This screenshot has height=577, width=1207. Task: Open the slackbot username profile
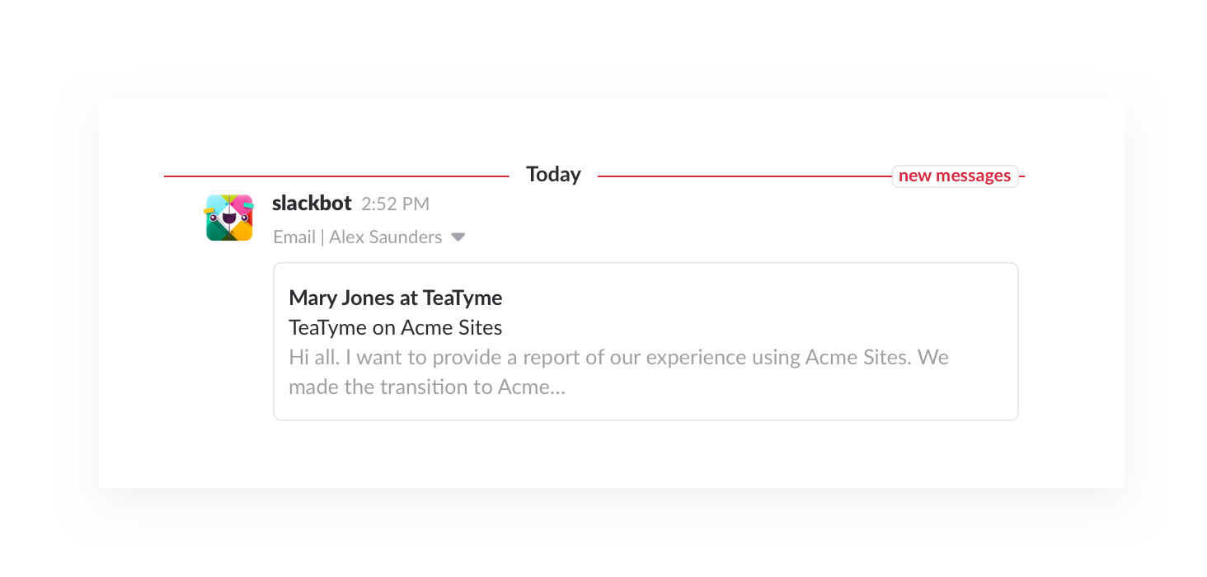point(312,204)
